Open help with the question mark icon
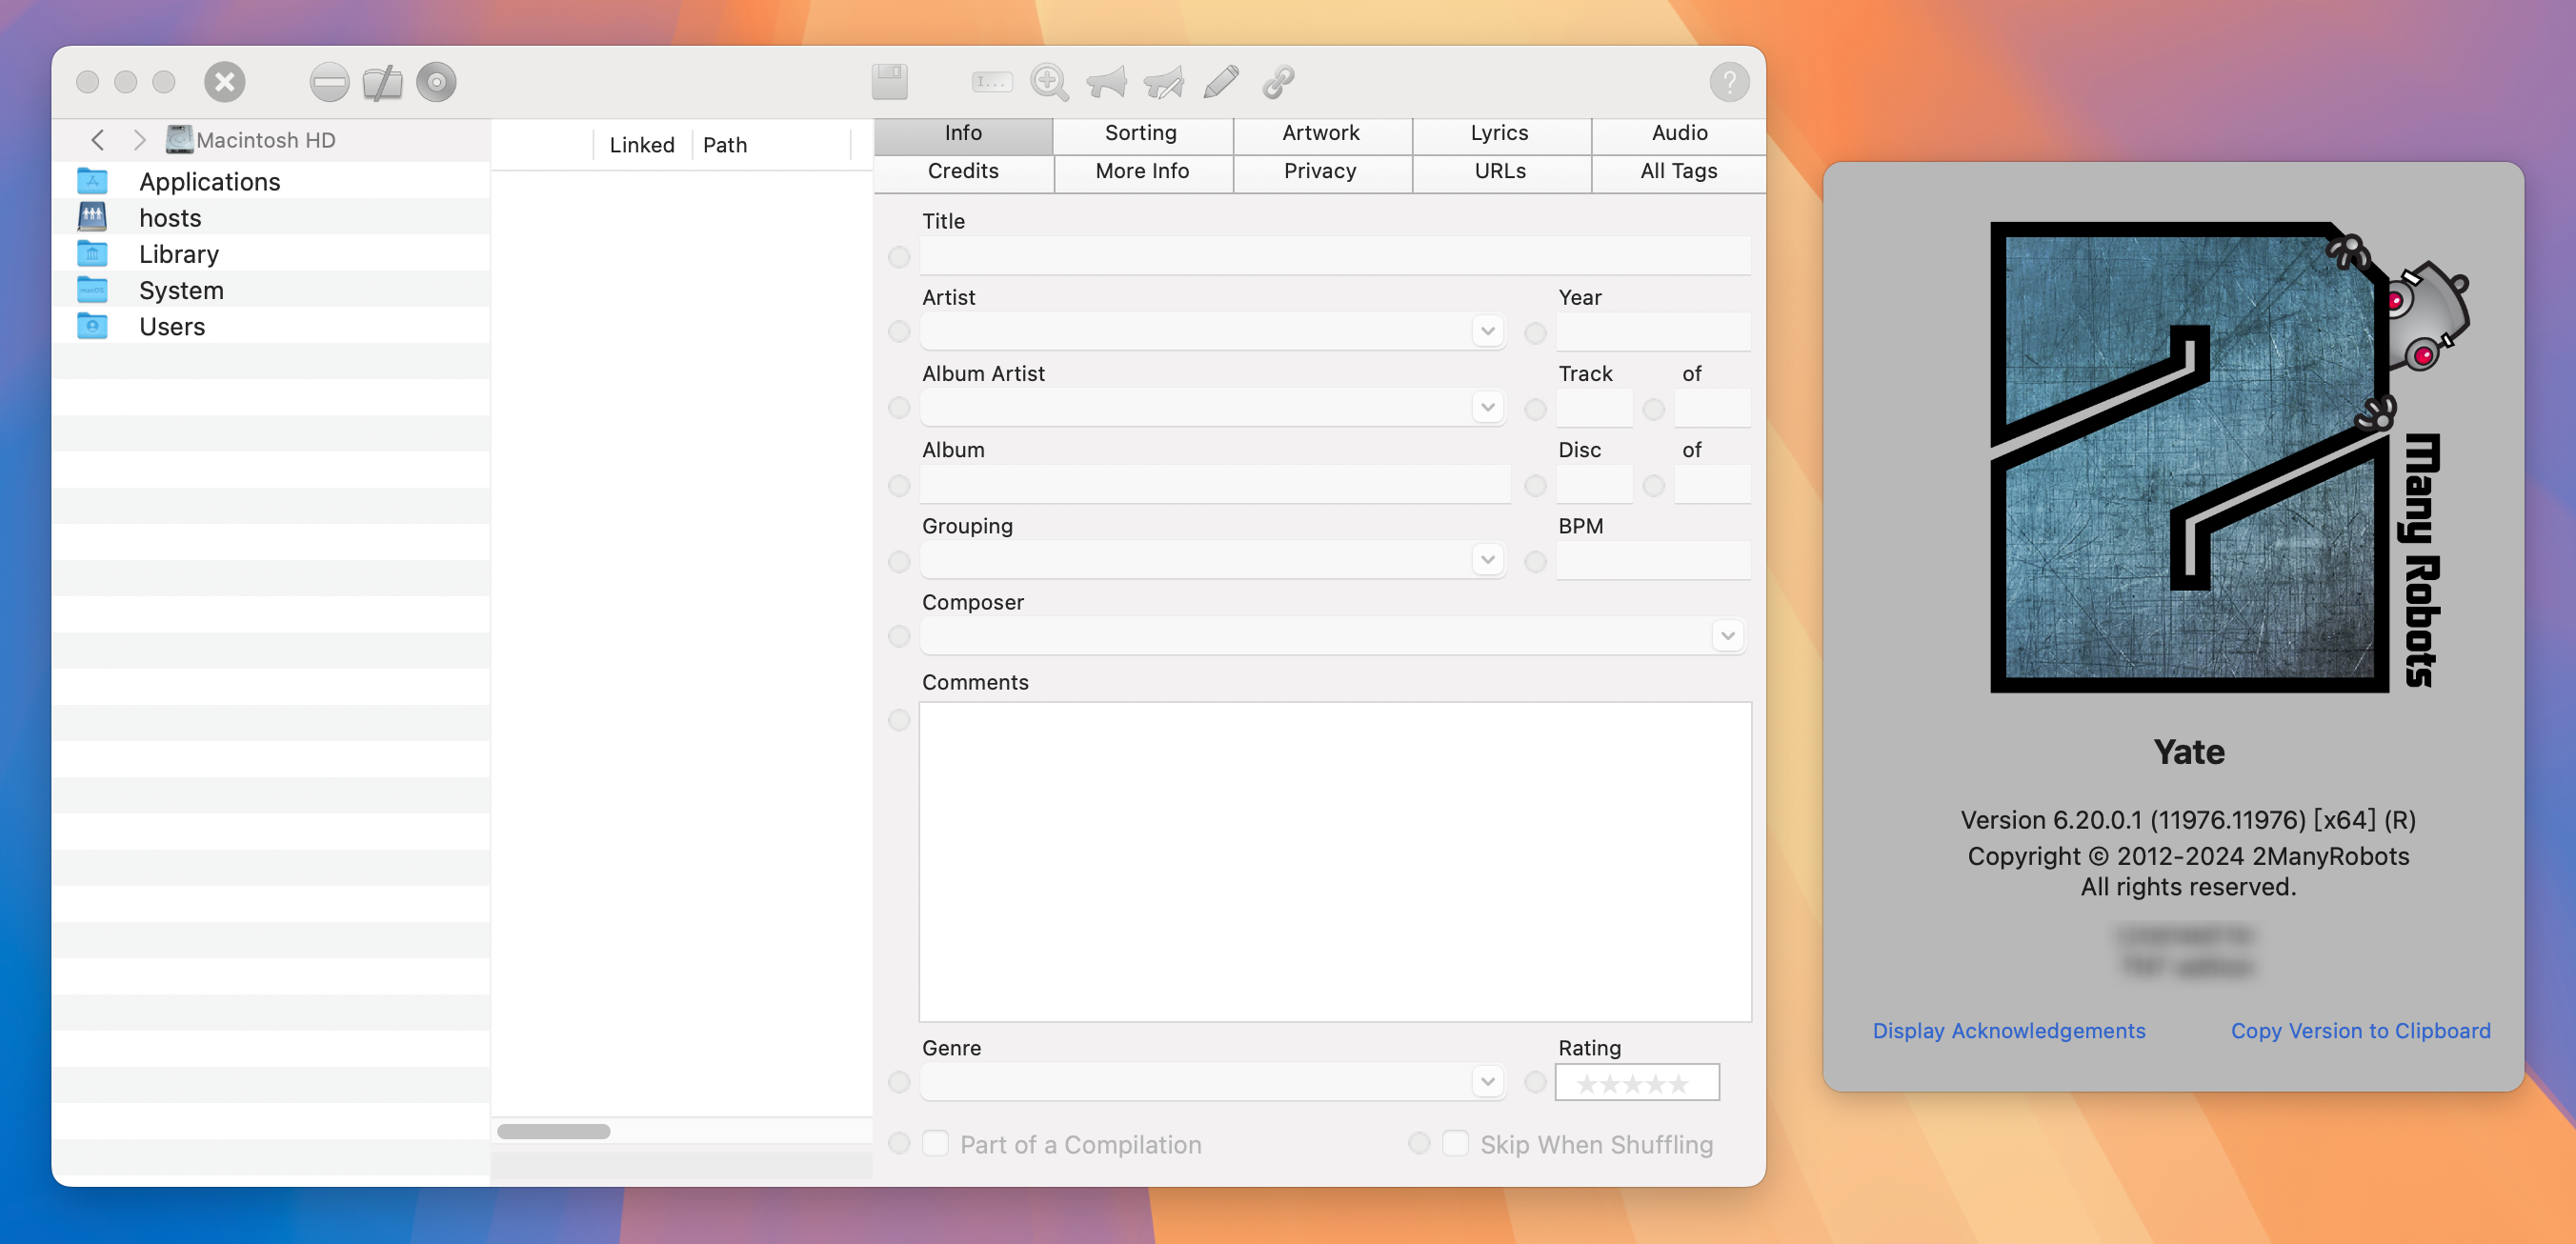 pos(1729,82)
